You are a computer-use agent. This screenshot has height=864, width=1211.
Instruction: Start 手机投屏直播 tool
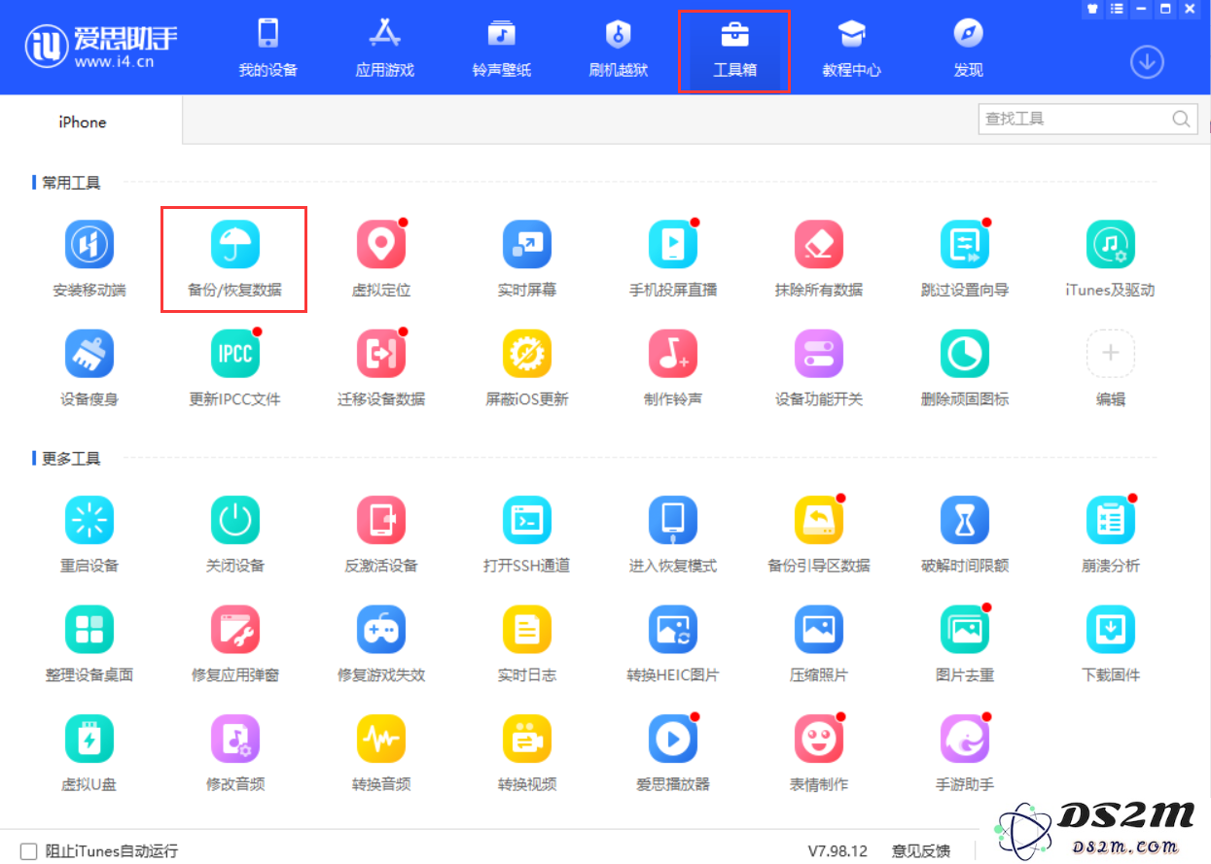point(673,245)
